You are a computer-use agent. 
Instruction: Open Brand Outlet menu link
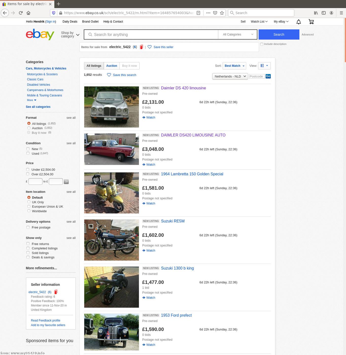(90, 22)
